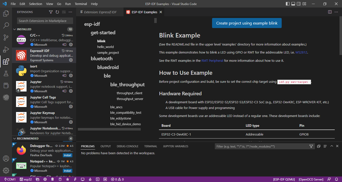Open the Run and Debug view

[x=6, y=49]
